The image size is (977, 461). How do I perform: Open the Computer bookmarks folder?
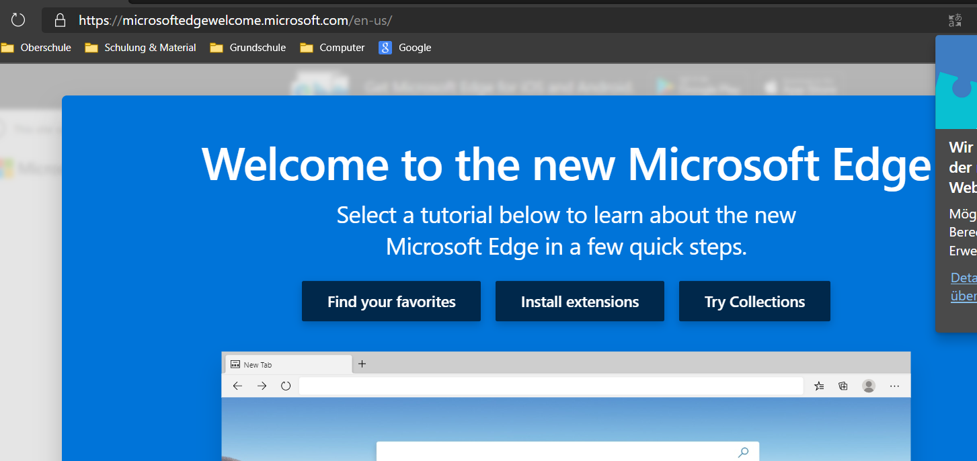click(x=332, y=48)
